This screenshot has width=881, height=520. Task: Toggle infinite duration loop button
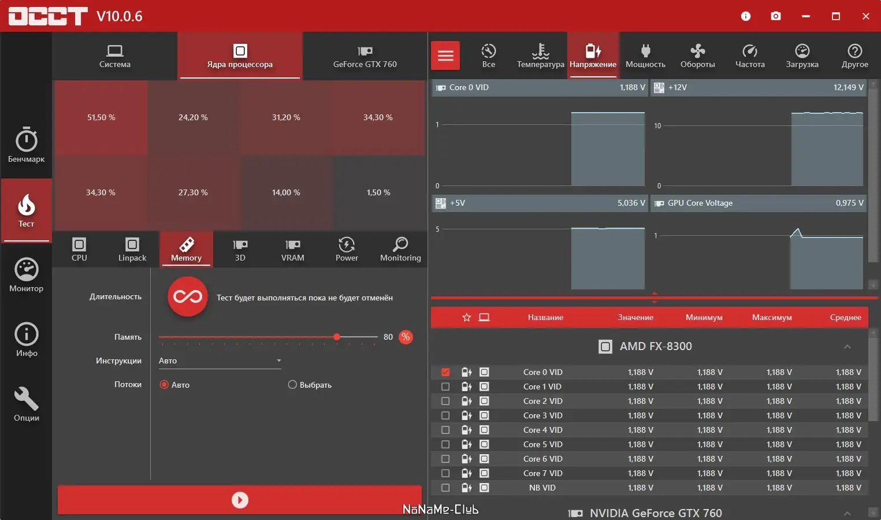coord(188,297)
